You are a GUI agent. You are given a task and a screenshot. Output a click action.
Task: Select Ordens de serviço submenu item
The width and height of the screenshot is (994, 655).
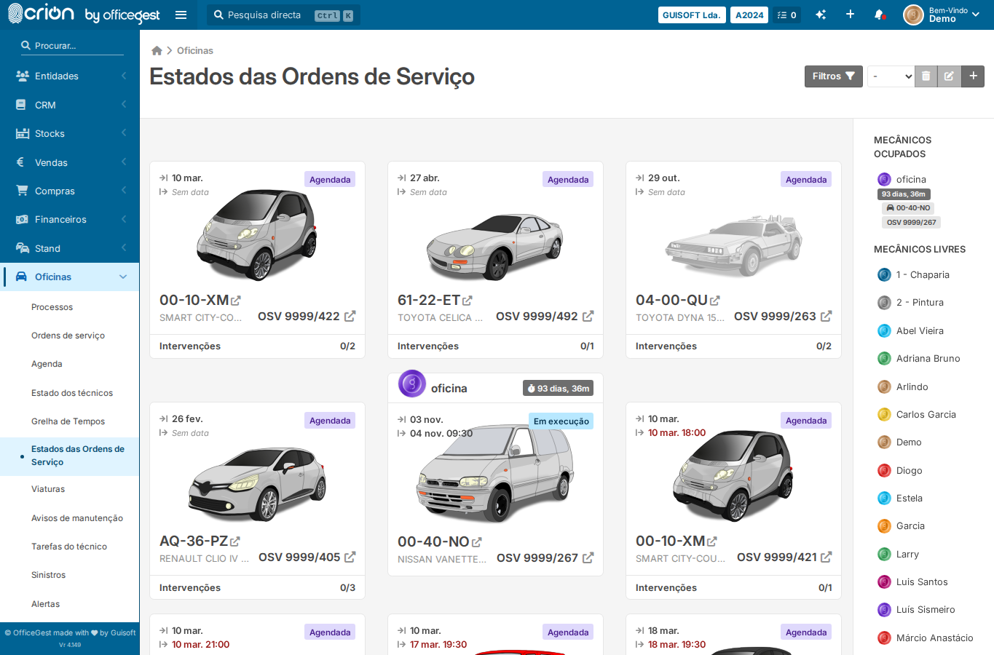pyautogui.click(x=68, y=336)
